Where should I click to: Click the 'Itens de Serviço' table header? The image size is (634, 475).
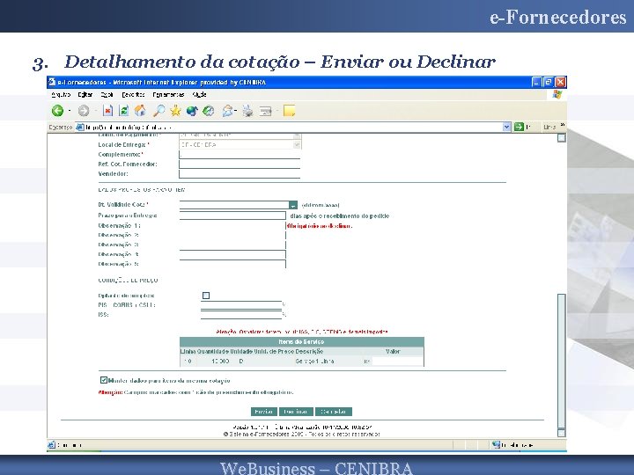[302, 341]
